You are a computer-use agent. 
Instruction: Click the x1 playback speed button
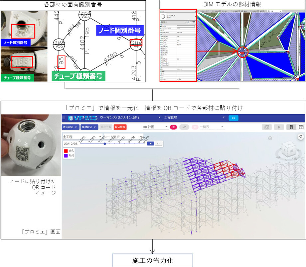[158, 144]
